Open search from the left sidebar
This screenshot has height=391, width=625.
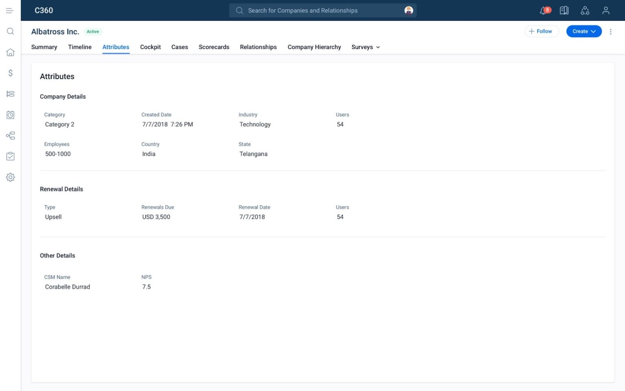[10, 31]
